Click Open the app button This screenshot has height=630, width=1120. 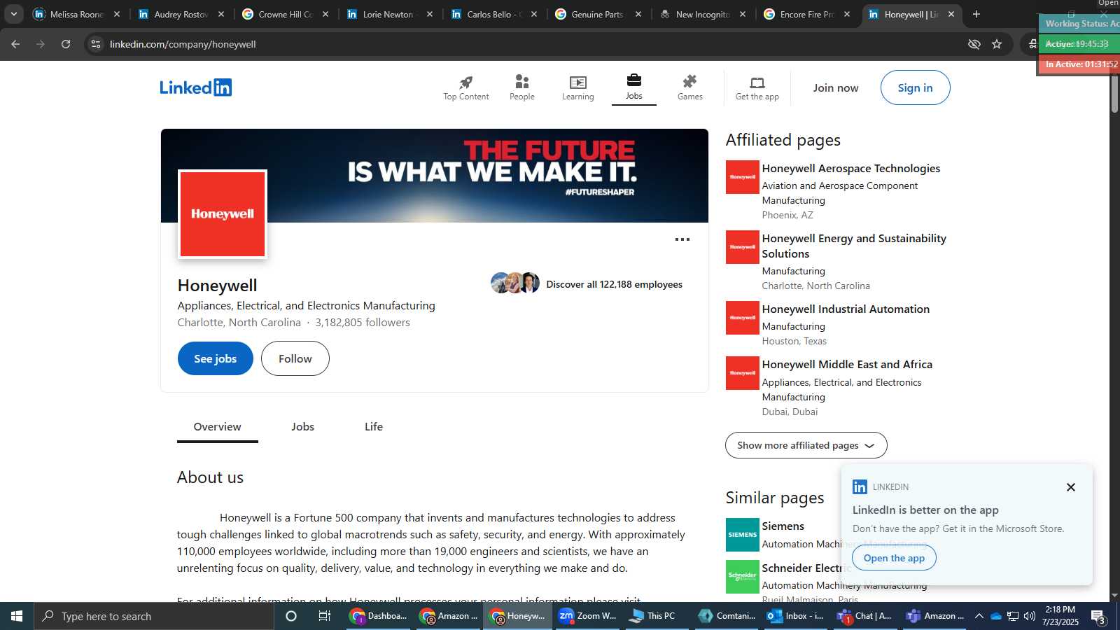[x=894, y=558]
